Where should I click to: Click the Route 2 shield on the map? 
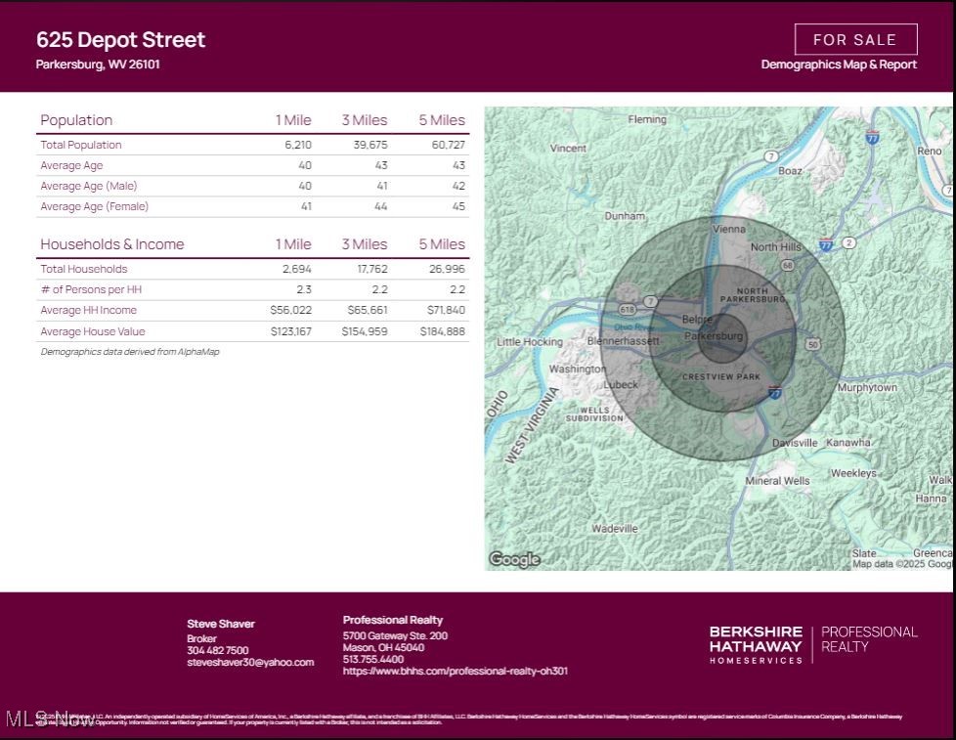point(848,241)
